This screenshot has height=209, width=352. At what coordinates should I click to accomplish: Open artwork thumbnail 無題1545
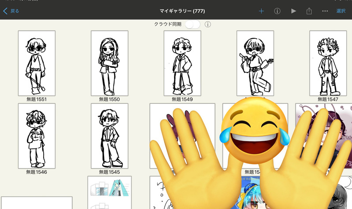[x=110, y=136]
